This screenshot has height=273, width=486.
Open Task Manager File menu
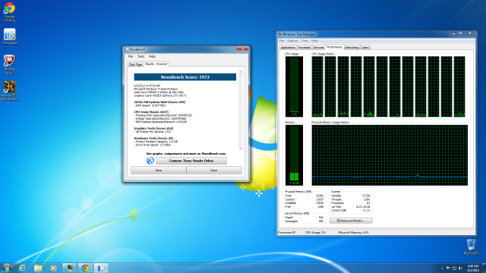point(282,40)
